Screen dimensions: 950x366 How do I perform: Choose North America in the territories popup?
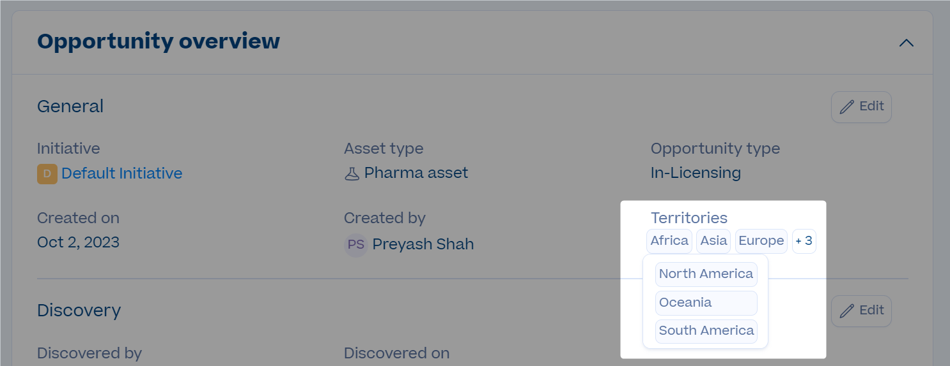706,274
